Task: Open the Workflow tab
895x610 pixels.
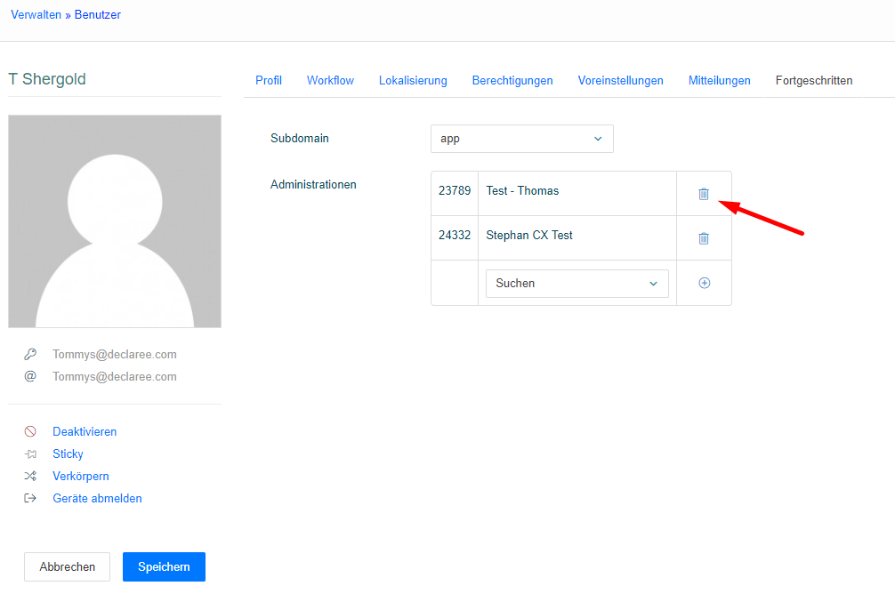Action: (330, 80)
